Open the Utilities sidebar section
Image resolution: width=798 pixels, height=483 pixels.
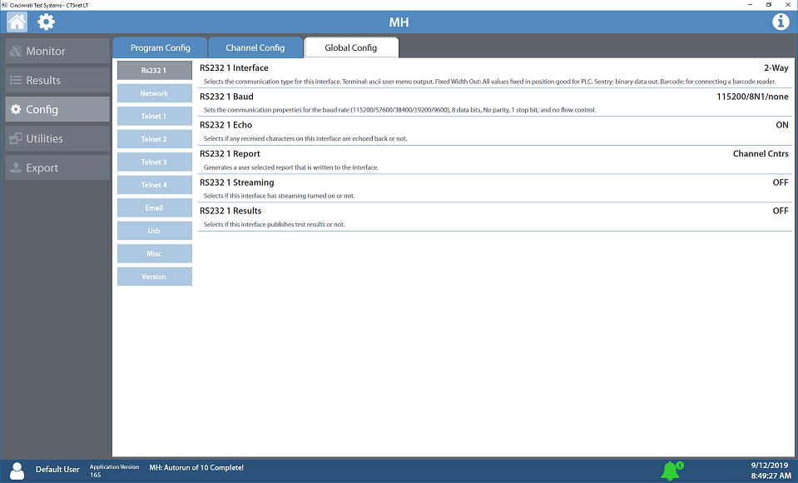[57, 138]
